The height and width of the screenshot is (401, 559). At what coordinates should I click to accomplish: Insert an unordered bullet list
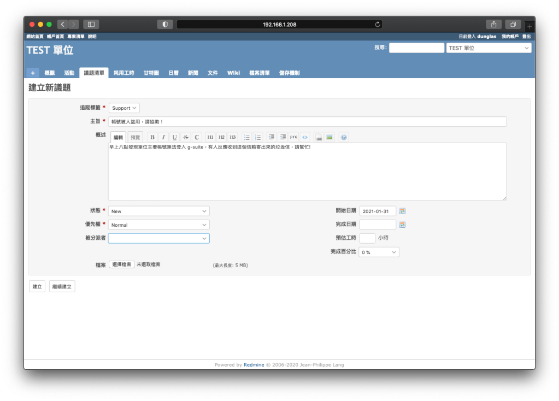tap(247, 137)
